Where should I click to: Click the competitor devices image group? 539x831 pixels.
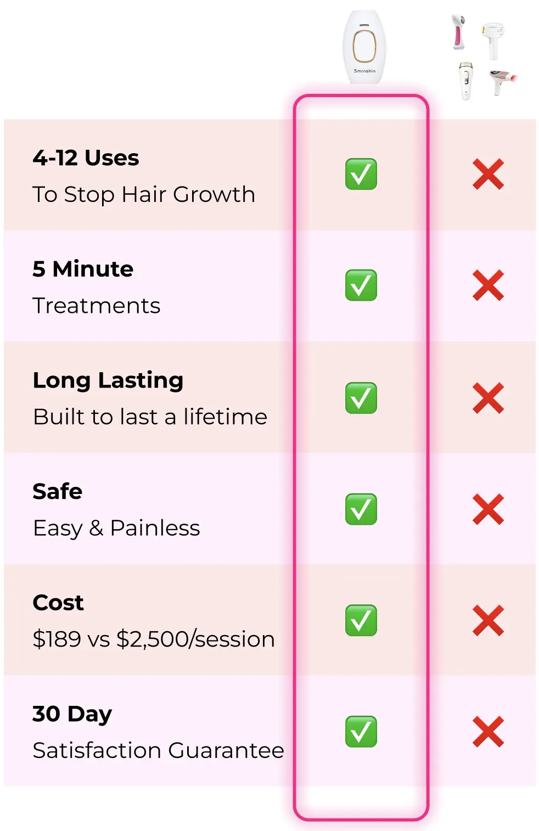pos(483,57)
